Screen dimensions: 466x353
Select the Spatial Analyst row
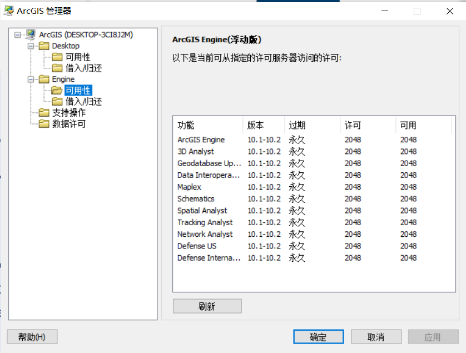[314, 211]
